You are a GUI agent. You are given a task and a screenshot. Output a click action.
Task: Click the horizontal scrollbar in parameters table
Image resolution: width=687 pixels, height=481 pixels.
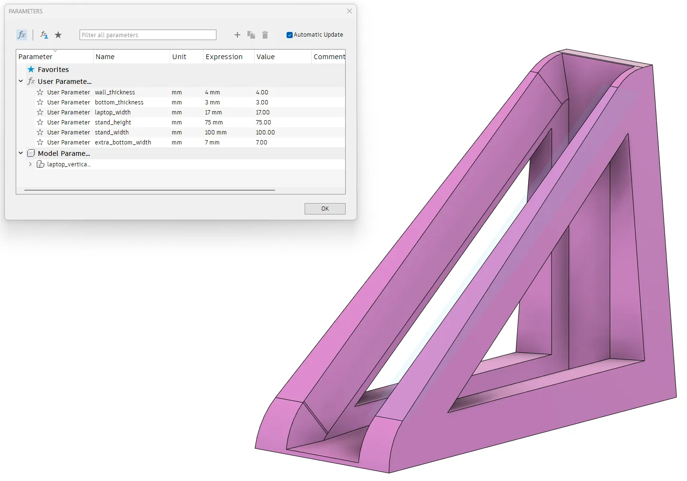click(150, 190)
